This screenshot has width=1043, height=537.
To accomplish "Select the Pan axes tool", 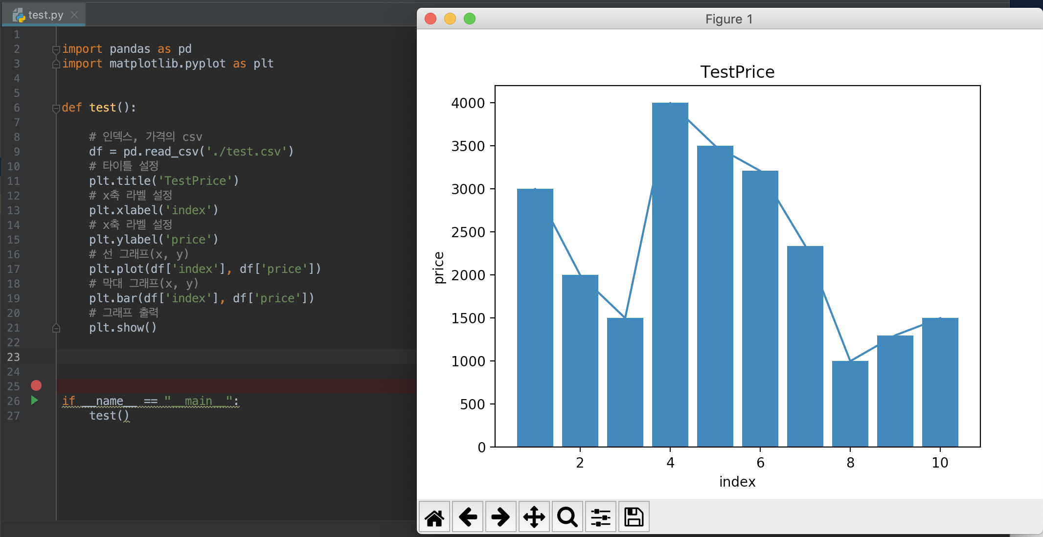I will pyautogui.click(x=534, y=517).
